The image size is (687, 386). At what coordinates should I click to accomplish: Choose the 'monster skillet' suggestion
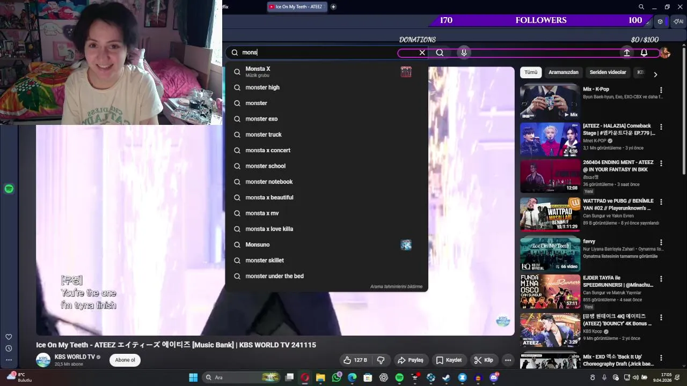click(x=326, y=261)
